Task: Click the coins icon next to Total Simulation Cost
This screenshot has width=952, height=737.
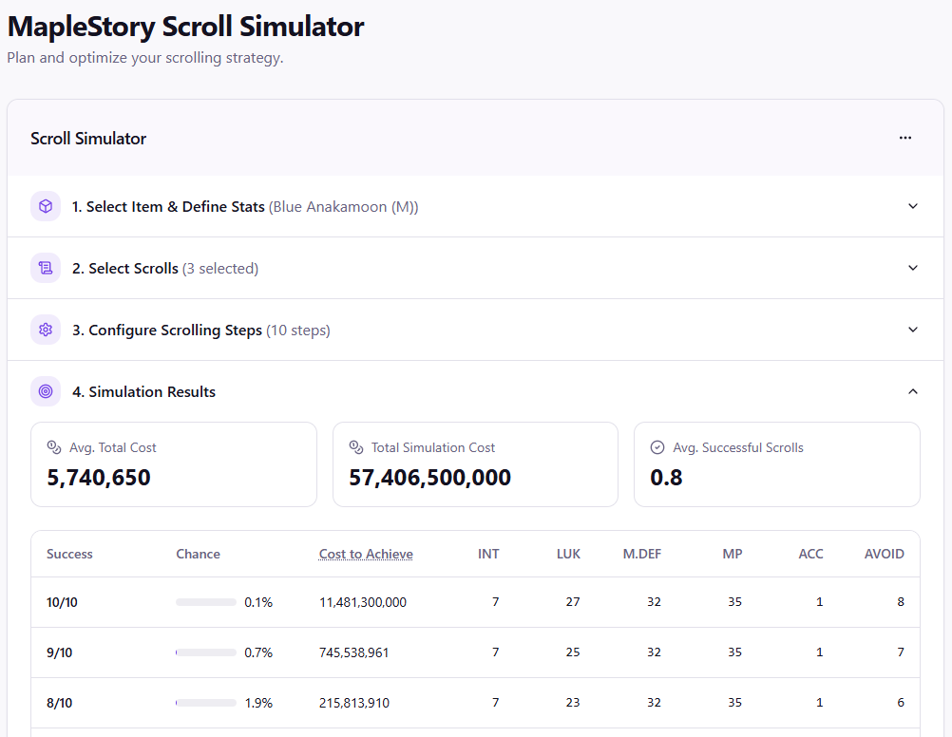Action: tap(356, 447)
